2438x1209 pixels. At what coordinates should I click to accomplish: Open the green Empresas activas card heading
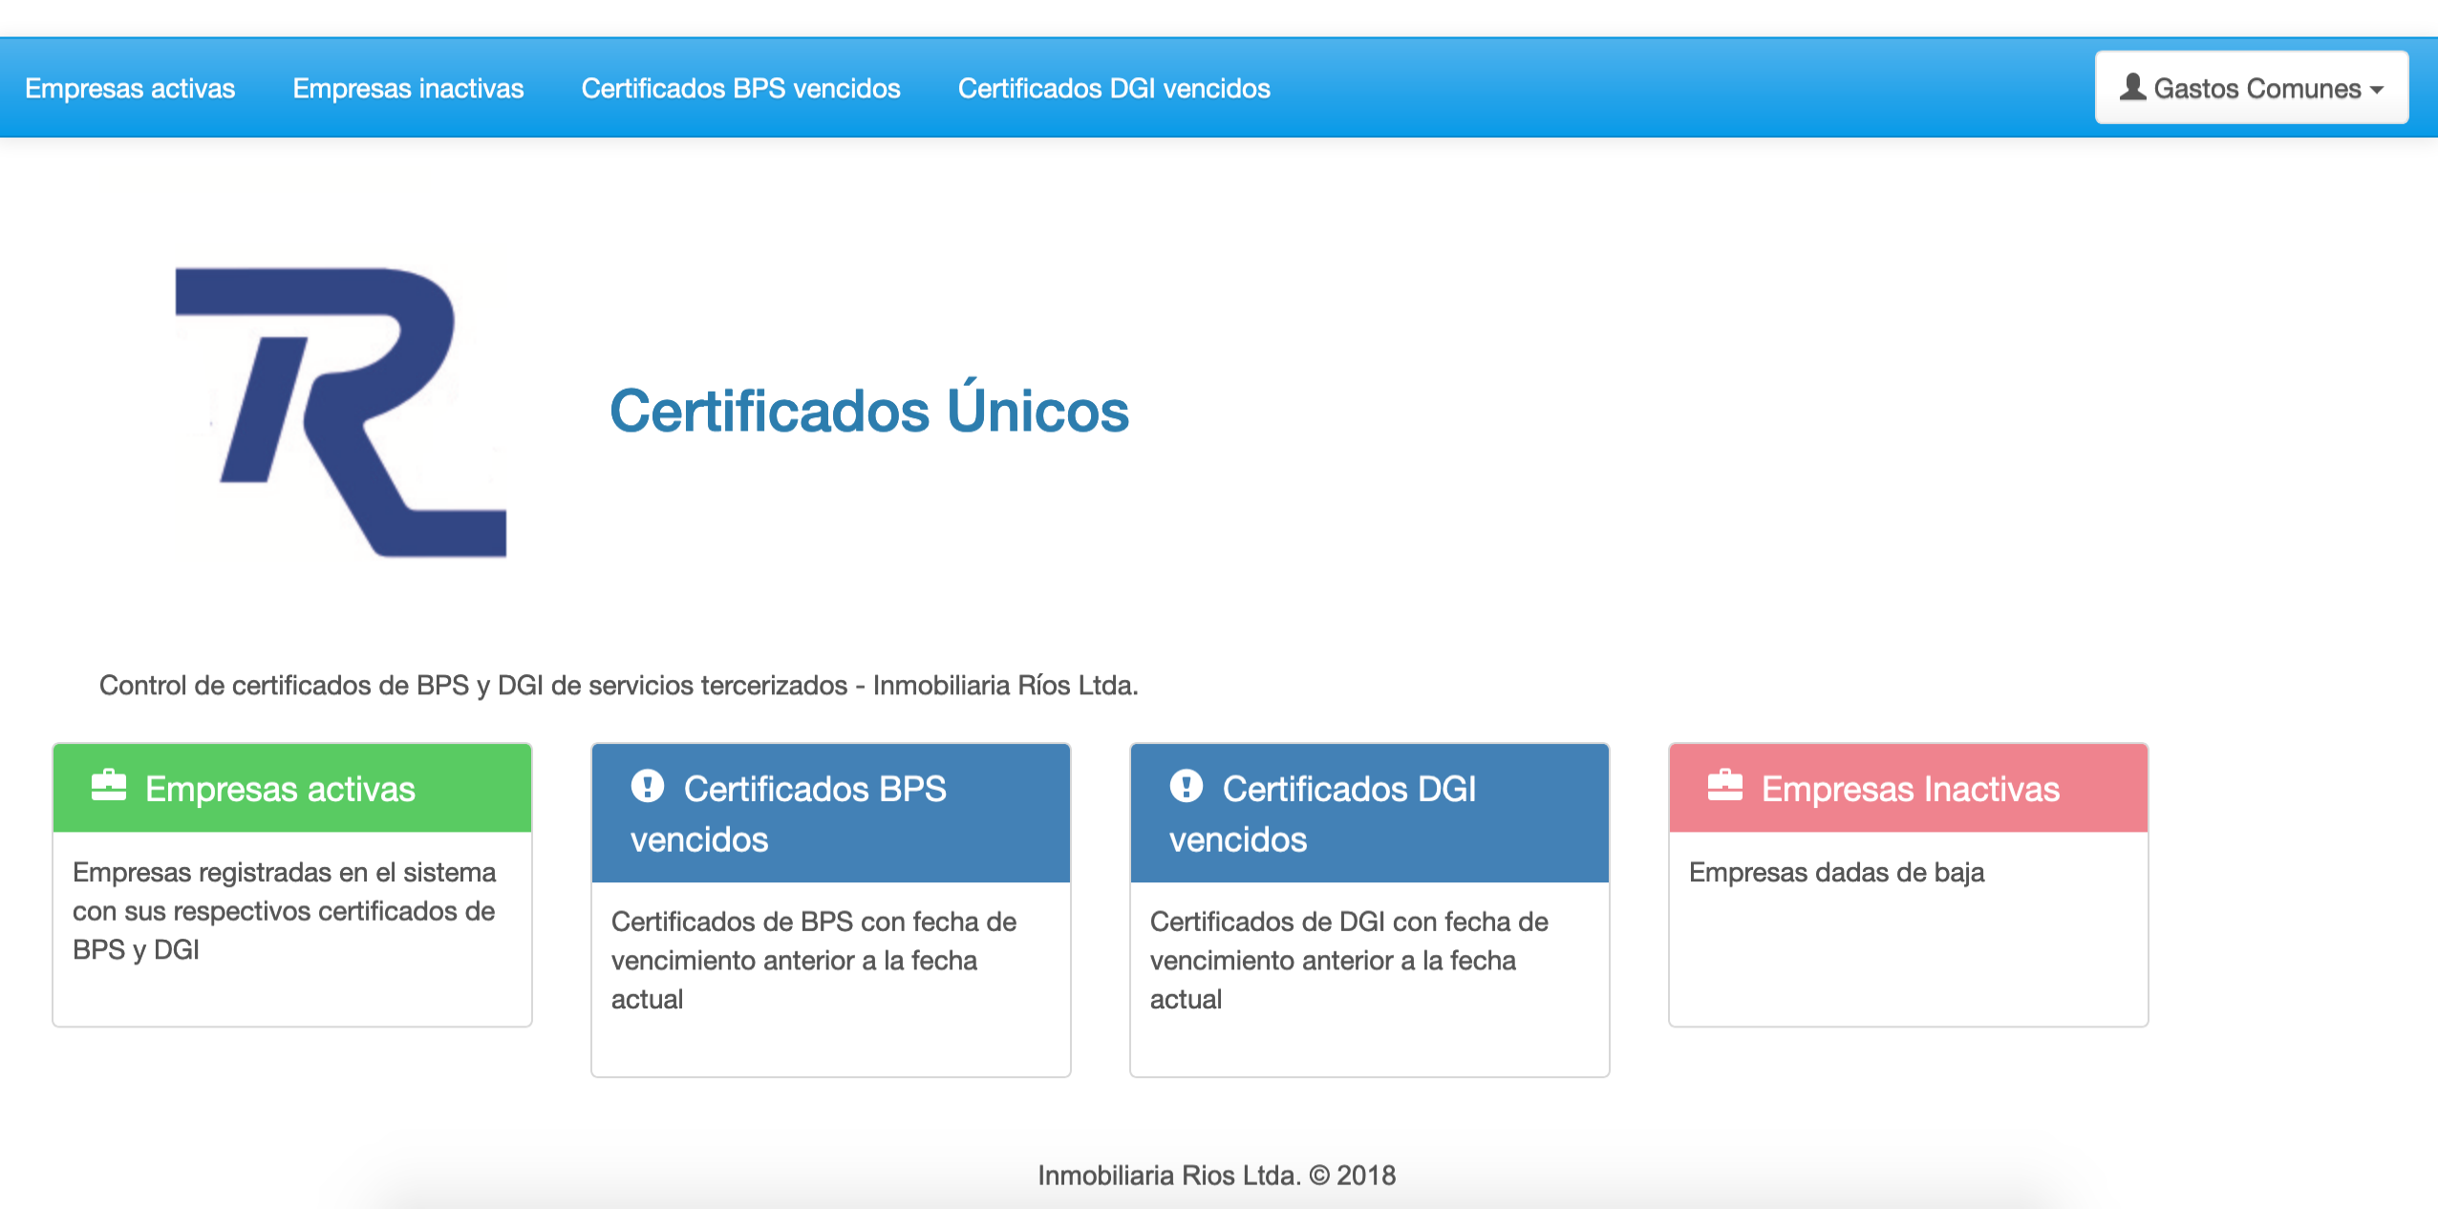click(x=280, y=789)
